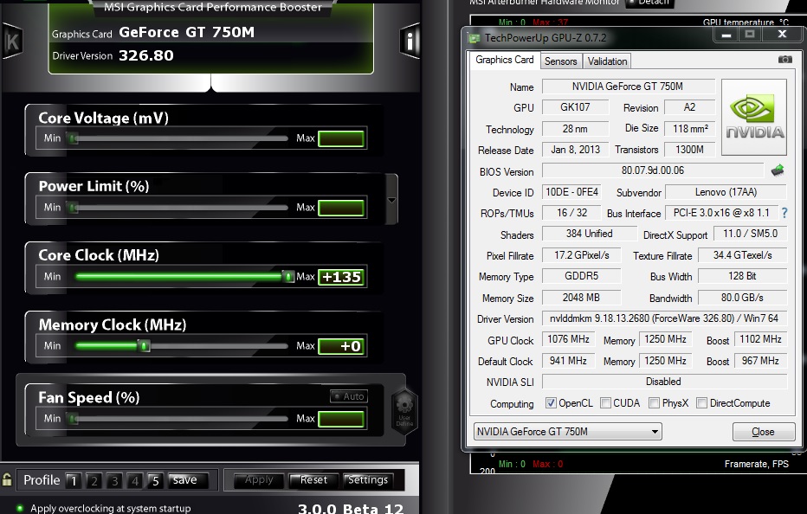Click the Boost 1102 MHz field
807x514 pixels.
pos(760,339)
